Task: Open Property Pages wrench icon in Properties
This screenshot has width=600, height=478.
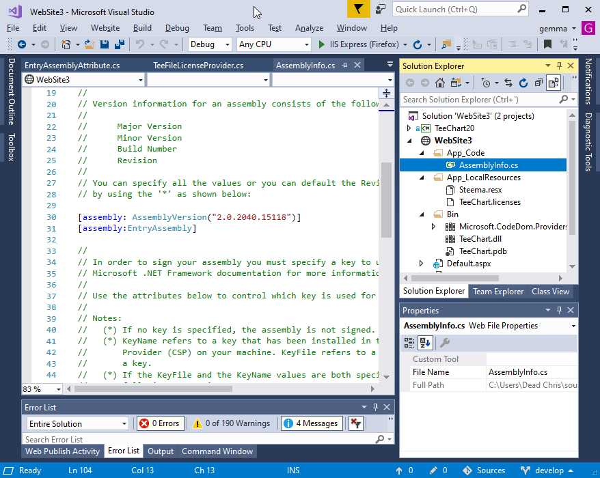Action: [x=445, y=343]
